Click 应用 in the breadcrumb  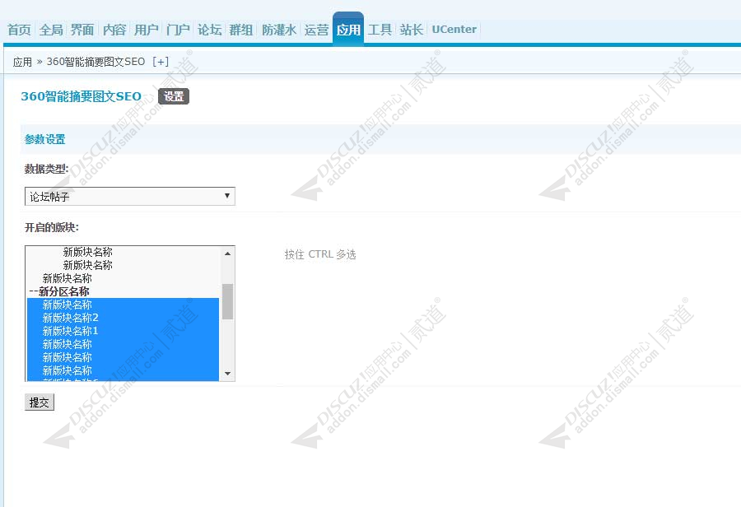coord(22,62)
